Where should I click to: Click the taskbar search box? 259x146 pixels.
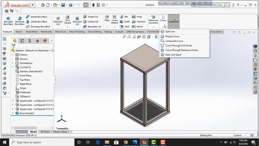(x=42, y=142)
